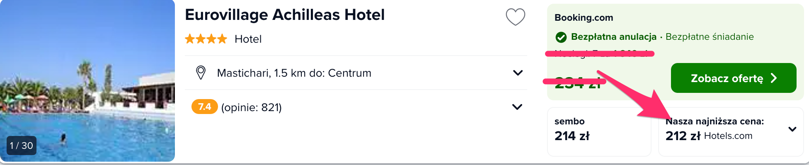Open the Nasza najniższa cena dropdown chevron
Viewport: 809px width, 165px height.
(x=792, y=129)
